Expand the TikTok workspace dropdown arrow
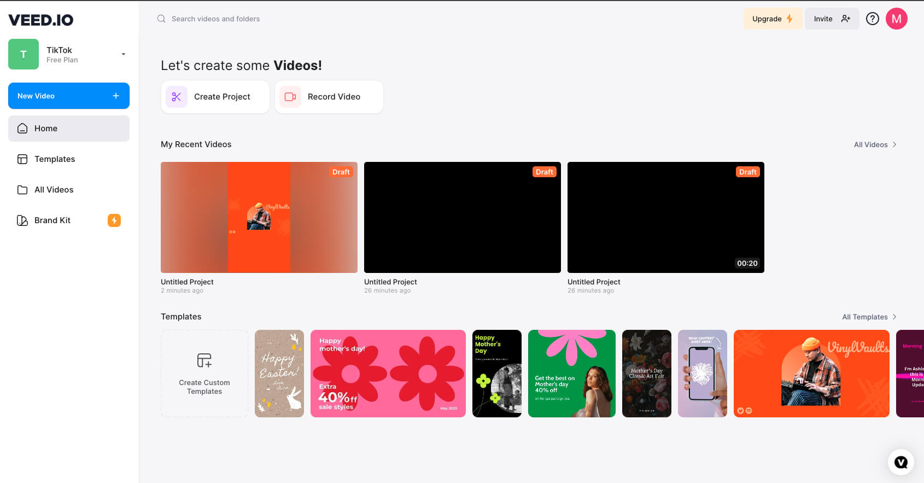Image resolution: width=924 pixels, height=483 pixels. click(124, 54)
